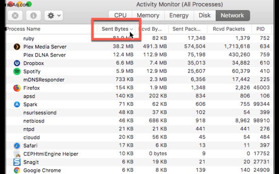Select the Firefox process icon
Screen dimensions: 279x174
(x=17, y=88)
